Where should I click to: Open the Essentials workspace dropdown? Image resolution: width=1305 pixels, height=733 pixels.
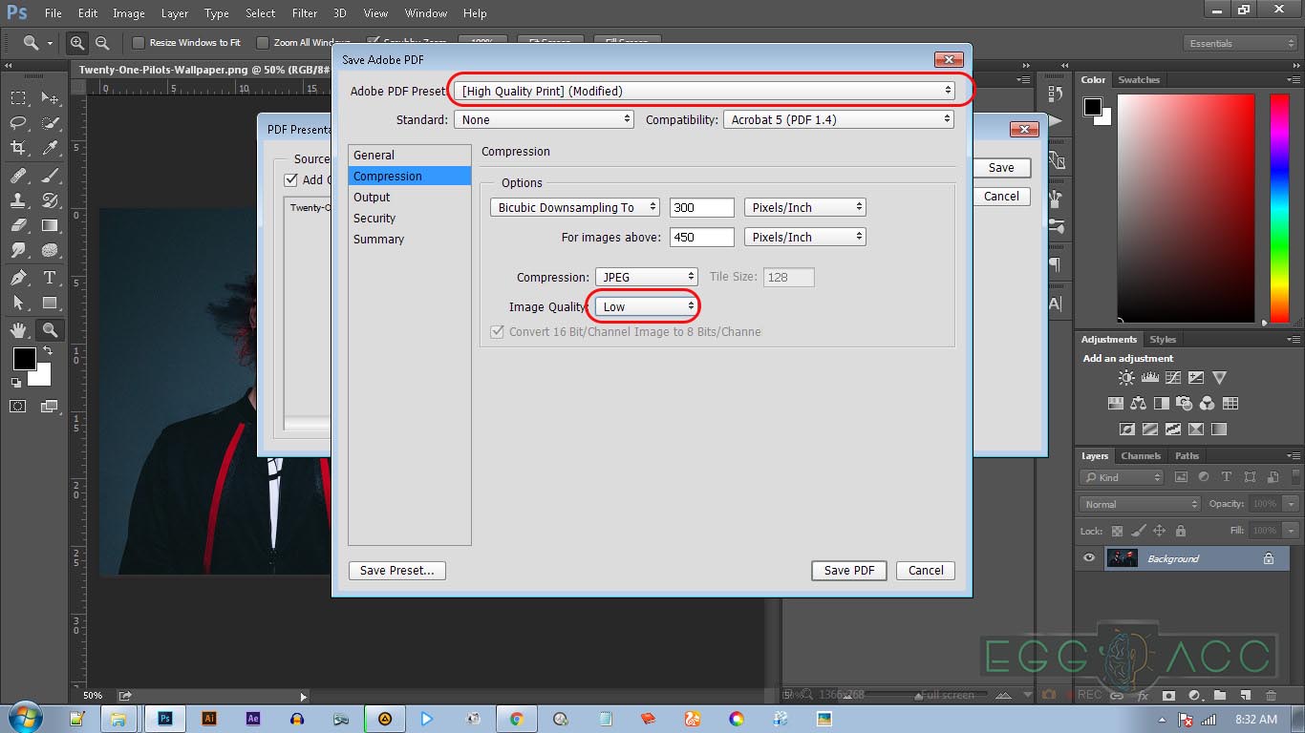click(x=1240, y=43)
